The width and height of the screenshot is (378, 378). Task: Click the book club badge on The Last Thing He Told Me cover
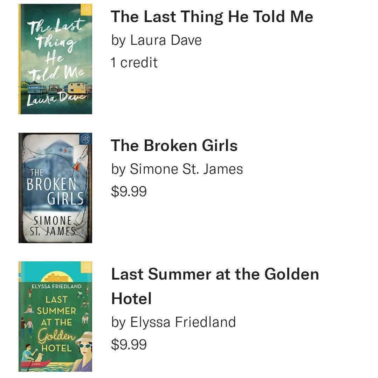click(x=86, y=9)
